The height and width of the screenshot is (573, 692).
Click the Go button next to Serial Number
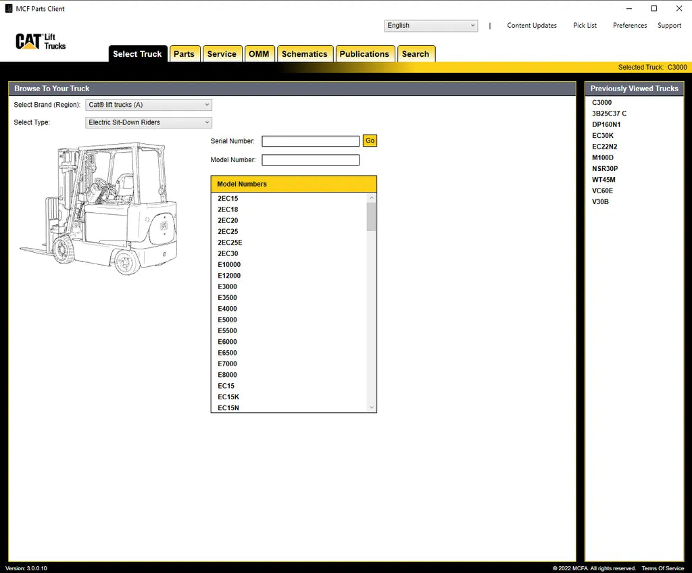(x=370, y=141)
